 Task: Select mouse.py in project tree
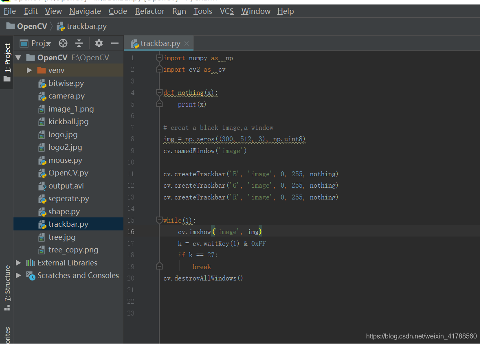(65, 160)
